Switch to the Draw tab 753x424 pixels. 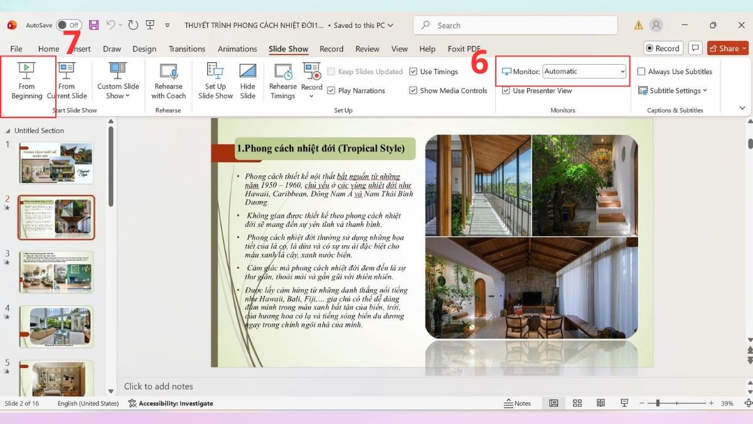pos(112,49)
